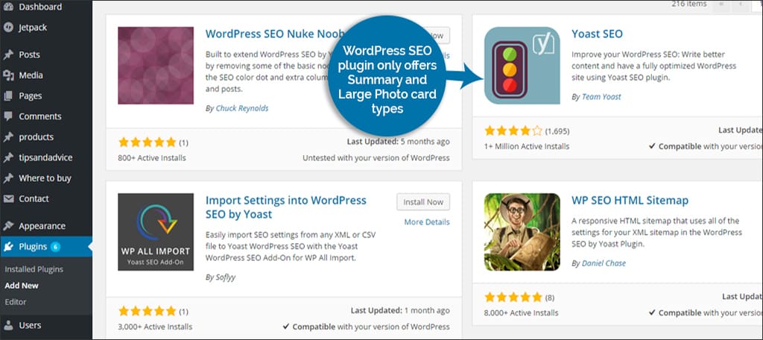Click Last Updated: 5 months ago text
The image size is (763, 340).
pyautogui.click(x=399, y=142)
